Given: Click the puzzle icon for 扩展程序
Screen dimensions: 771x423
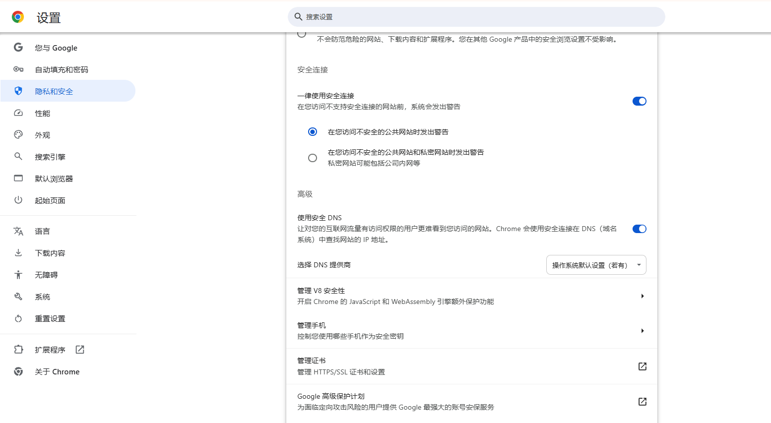Looking at the screenshot, I should 18,350.
